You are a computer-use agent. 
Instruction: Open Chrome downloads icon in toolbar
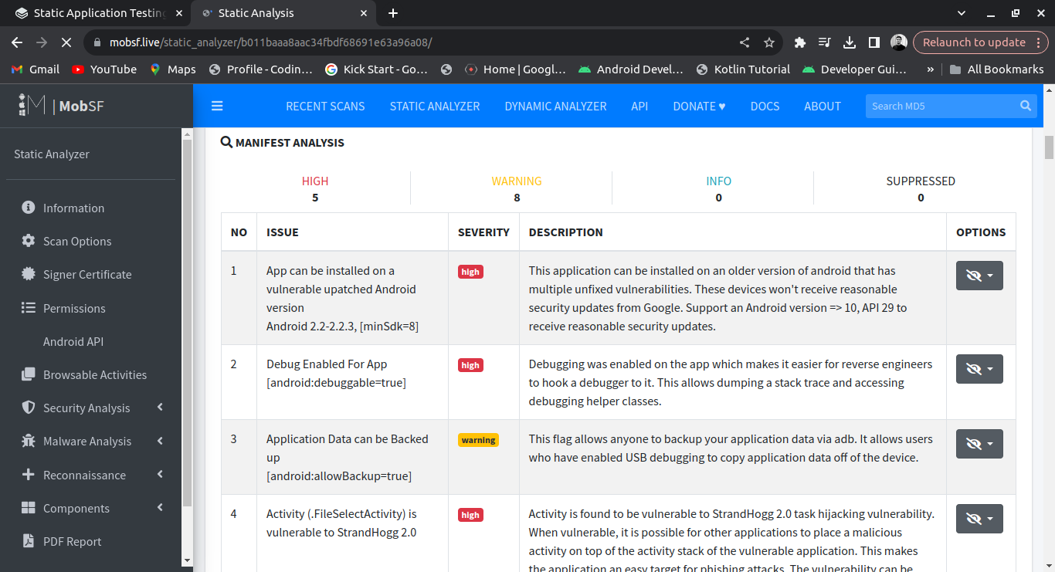click(849, 42)
